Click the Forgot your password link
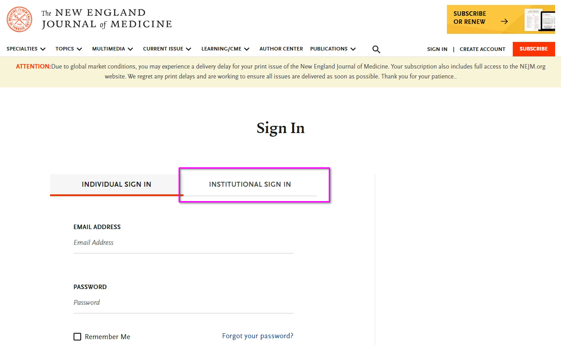The width and height of the screenshot is (561, 345). pyautogui.click(x=258, y=336)
